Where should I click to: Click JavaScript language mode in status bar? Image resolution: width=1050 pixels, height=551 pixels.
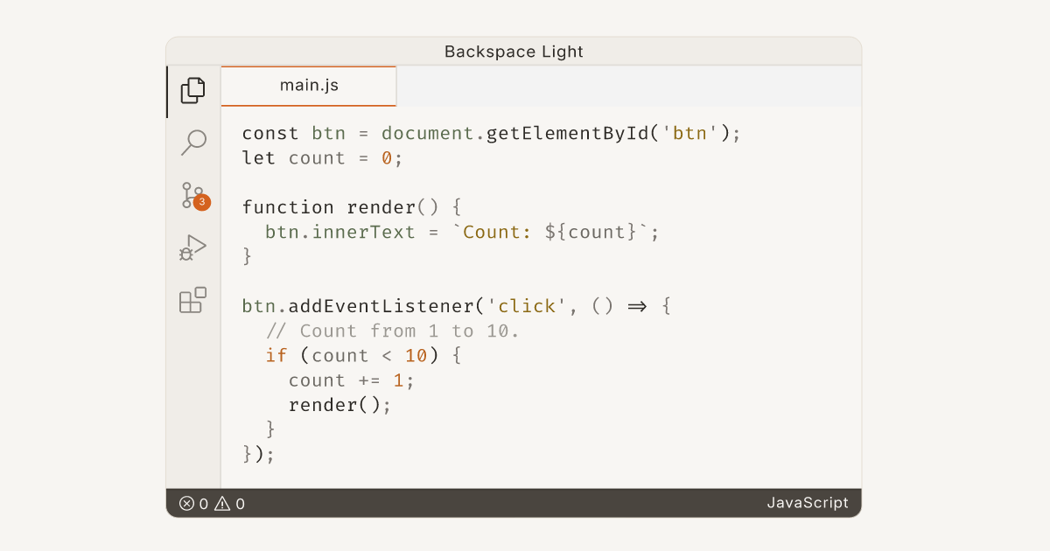coord(808,503)
